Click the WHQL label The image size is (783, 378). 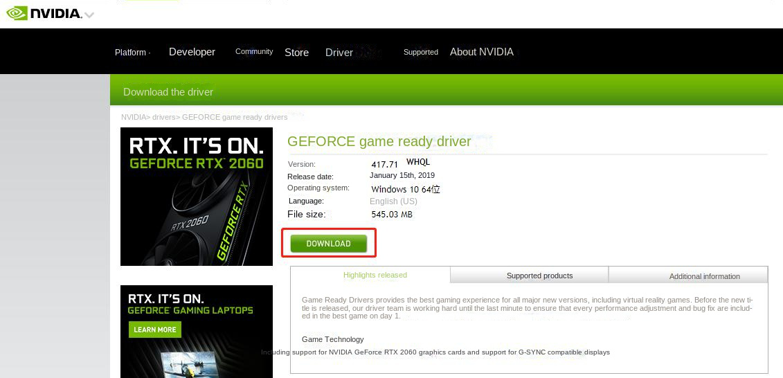pyautogui.click(x=418, y=162)
